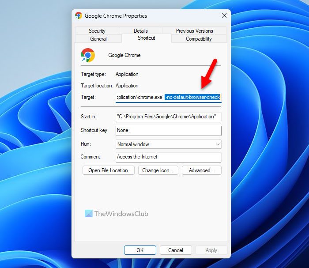
Task: Click the Open File Location button
Action: (x=109, y=170)
